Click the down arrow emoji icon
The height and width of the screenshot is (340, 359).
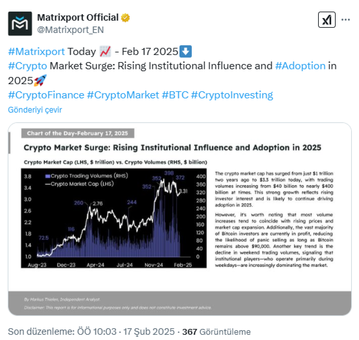(186, 51)
